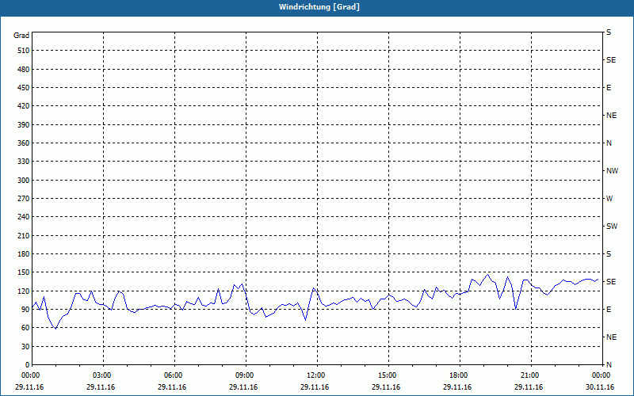The width and height of the screenshot is (634, 396).
Task: Click the 510 value on the degree axis
Action: (24, 51)
